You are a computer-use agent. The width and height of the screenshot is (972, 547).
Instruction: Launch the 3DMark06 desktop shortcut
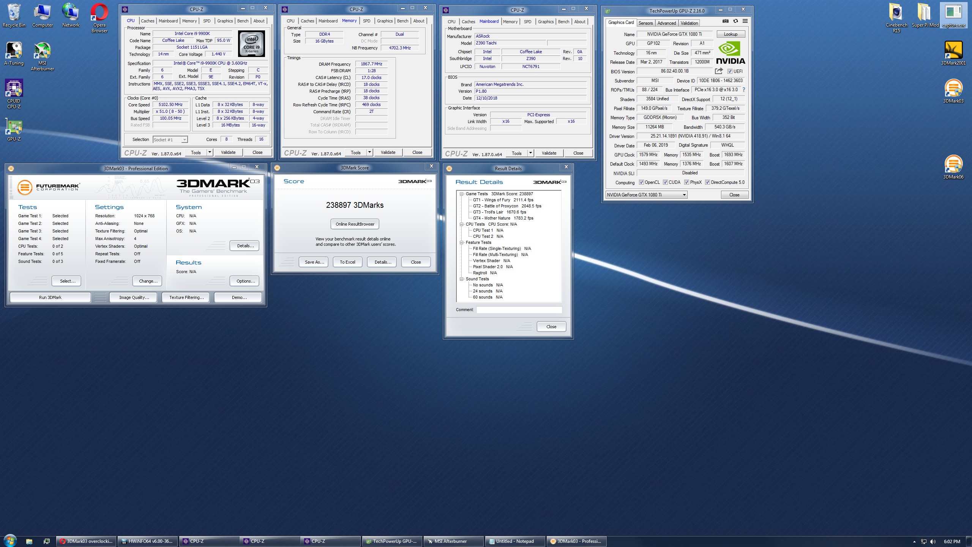point(953,168)
